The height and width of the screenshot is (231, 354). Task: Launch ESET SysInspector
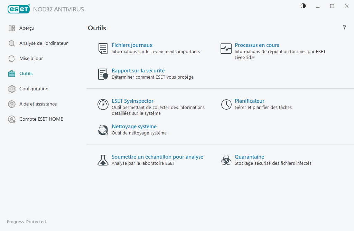[132, 101]
